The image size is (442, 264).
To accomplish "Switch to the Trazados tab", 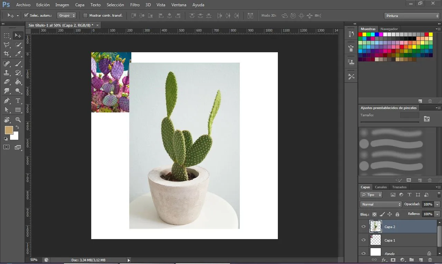I will pos(399,187).
